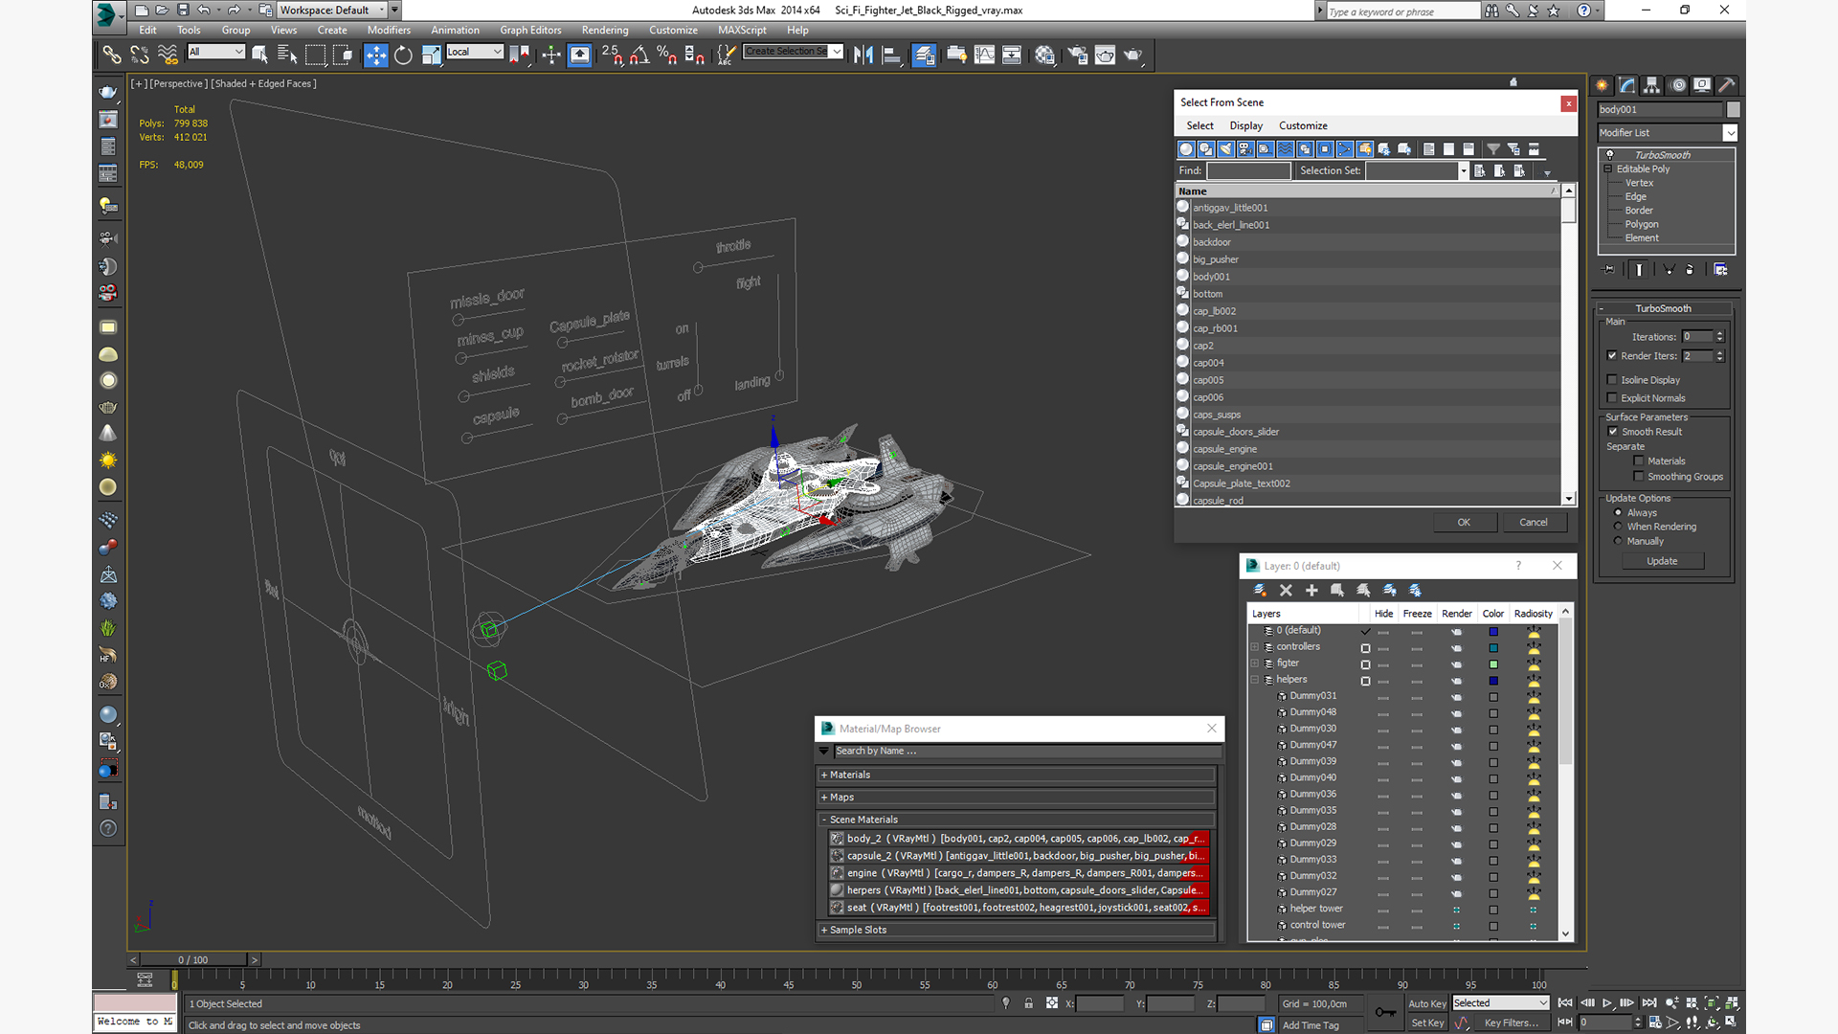Screen dimensions: 1838x1034
Task: Go to end of animation
Action: [x=1649, y=1002]
